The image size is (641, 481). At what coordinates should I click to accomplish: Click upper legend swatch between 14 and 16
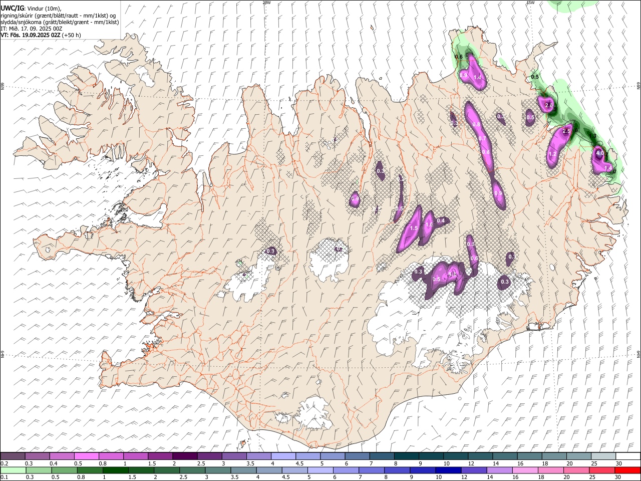(x=505, y=456)
